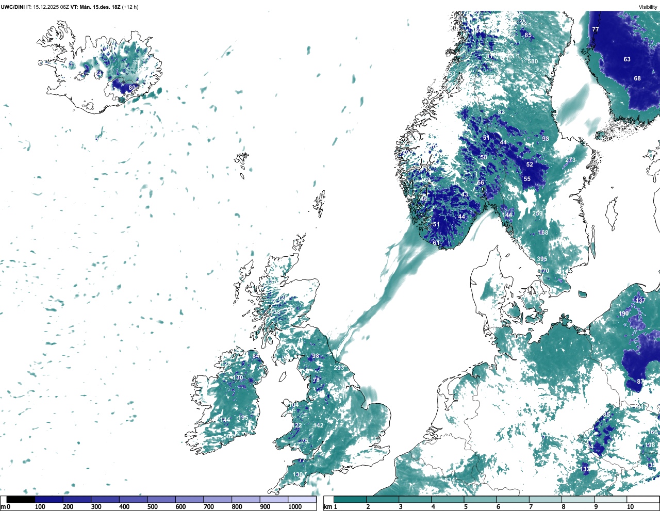Click the '233' value on England's northeast coast
The image size is (660, 511).
[339, 368]
